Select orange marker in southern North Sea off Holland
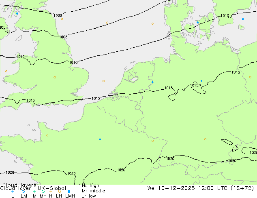 (x=104, y=81)
